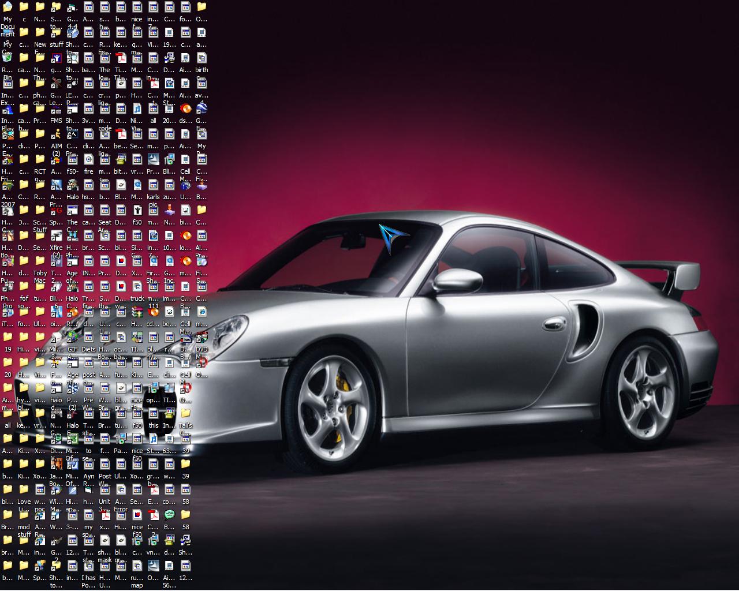
Task: Click the file labeled birth
Action: coord(201,58)
